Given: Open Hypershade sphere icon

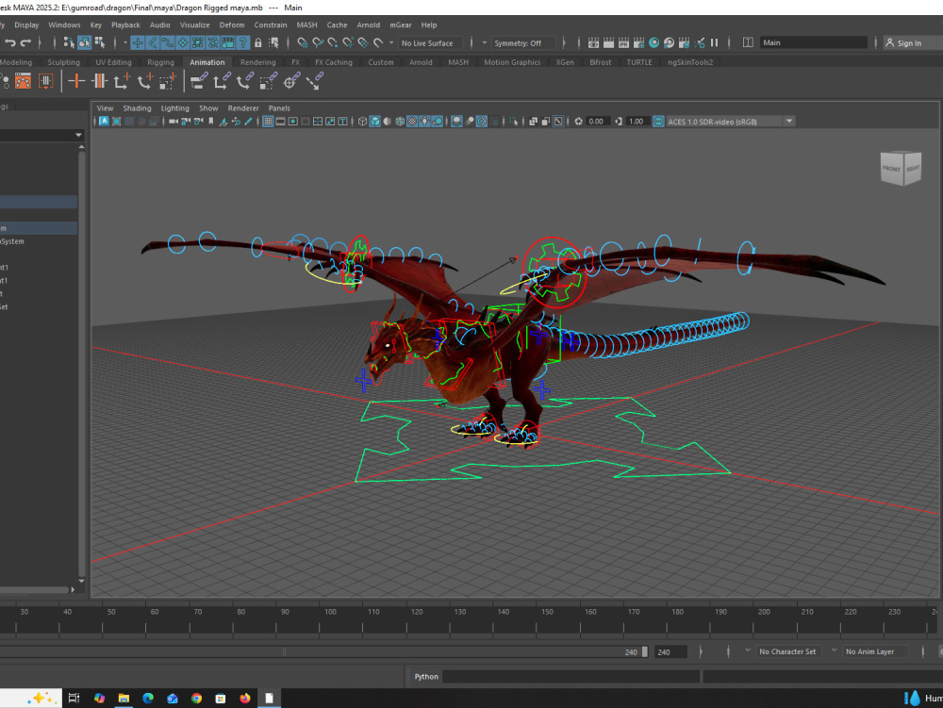Looking at the screenshot, I should 653,42.
